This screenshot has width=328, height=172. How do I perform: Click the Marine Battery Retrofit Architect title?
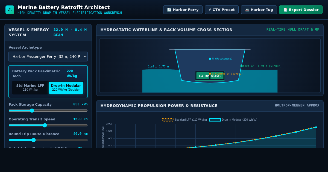click(63, 7)
